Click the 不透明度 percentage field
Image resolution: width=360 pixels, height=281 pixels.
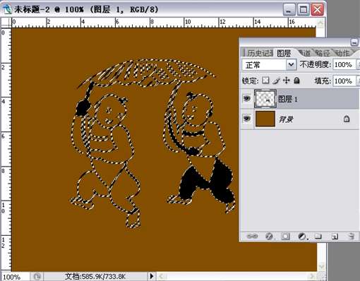(x=344, y=64)
